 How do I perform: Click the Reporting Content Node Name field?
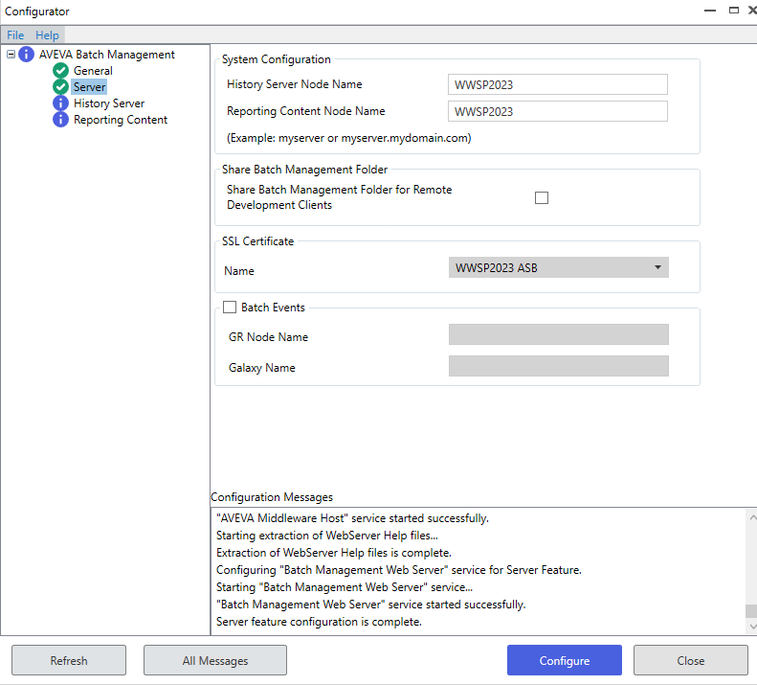pyautogui.click(x=558, y=111)
